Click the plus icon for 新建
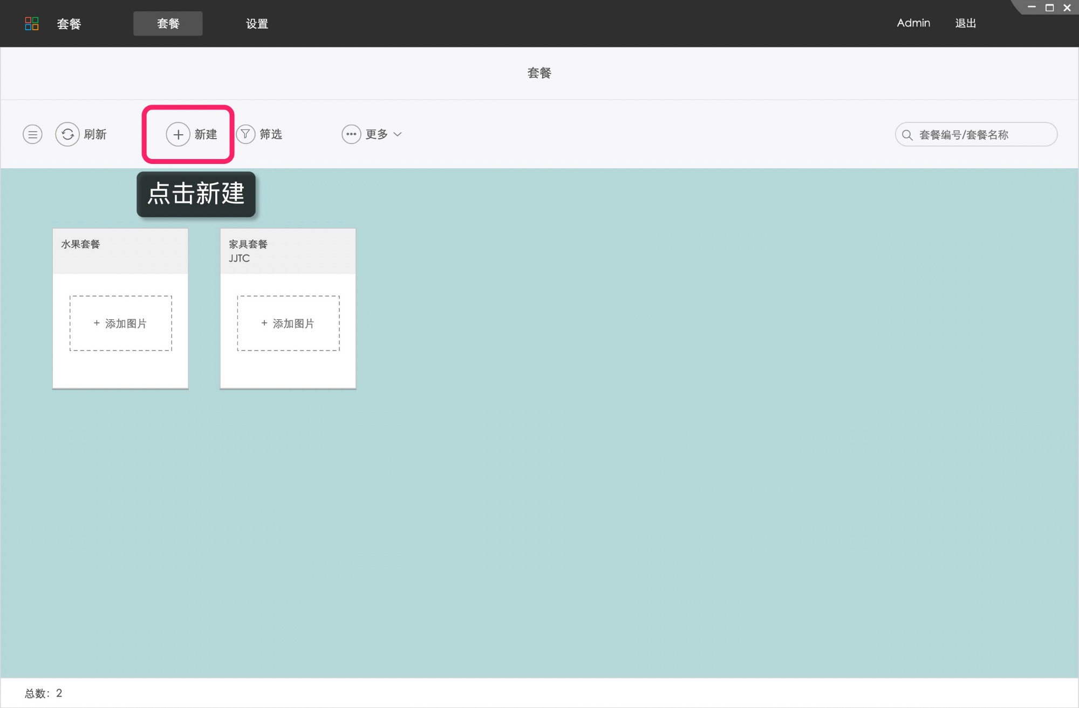This screenshot has height=708, width=1079. point(178,134)
